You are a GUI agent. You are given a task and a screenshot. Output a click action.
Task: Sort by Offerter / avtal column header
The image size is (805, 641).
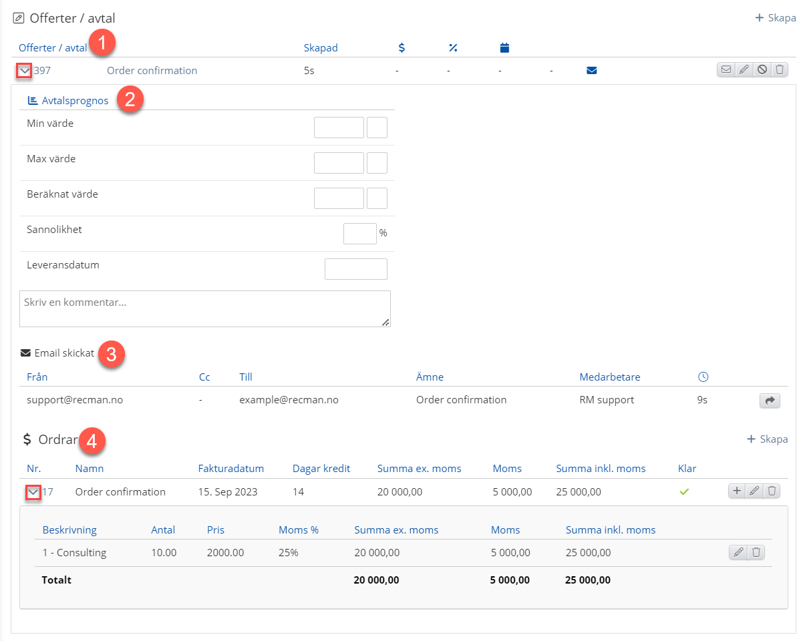(x=52, y=48)
